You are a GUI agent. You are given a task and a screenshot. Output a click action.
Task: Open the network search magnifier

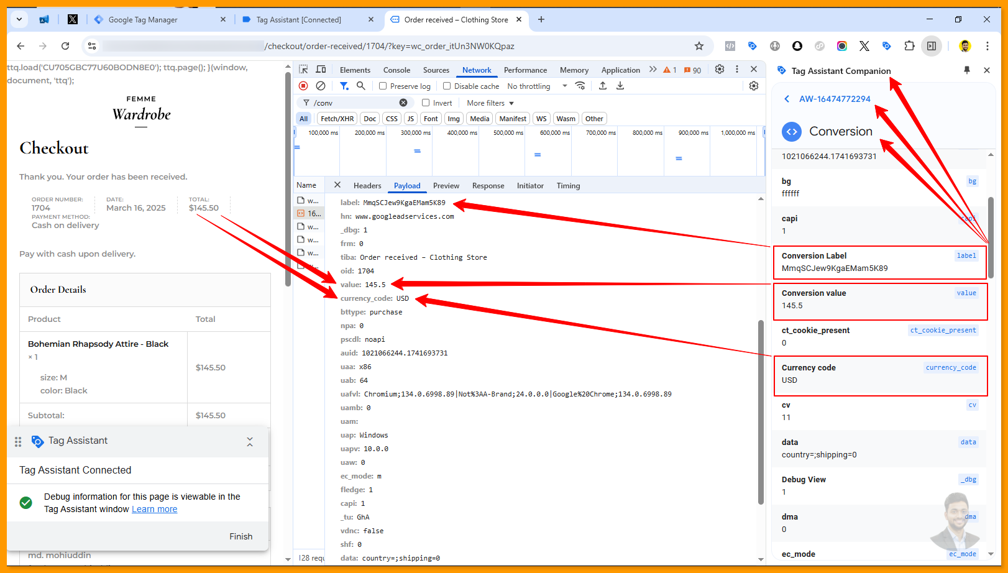361,86
